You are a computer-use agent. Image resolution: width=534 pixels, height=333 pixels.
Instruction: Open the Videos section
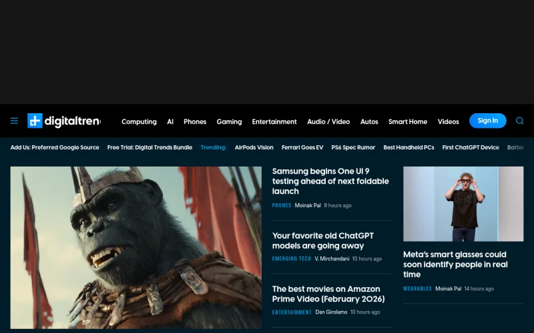click(448, 122)
